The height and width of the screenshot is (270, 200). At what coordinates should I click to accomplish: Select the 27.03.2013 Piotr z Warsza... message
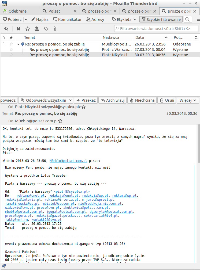100,50
